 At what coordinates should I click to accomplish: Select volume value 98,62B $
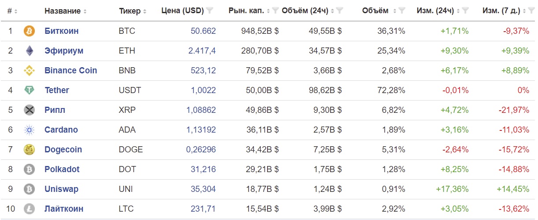click(x=325, y=90)
